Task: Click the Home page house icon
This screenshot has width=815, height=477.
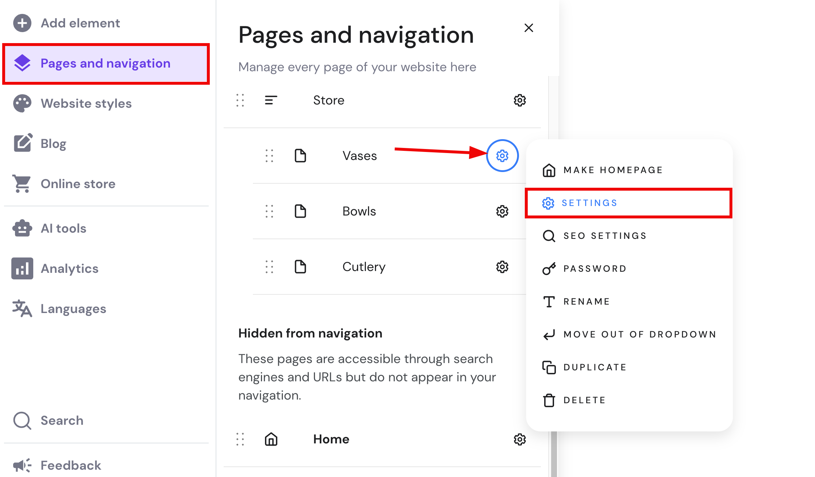Action: 271,439
